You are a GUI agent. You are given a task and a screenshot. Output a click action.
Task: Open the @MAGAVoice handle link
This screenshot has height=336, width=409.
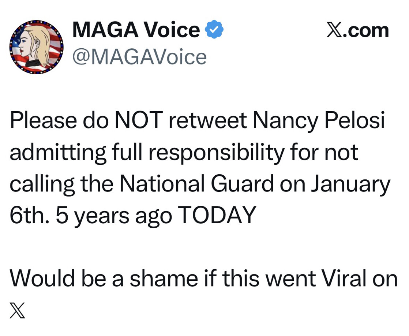(139, 57)
